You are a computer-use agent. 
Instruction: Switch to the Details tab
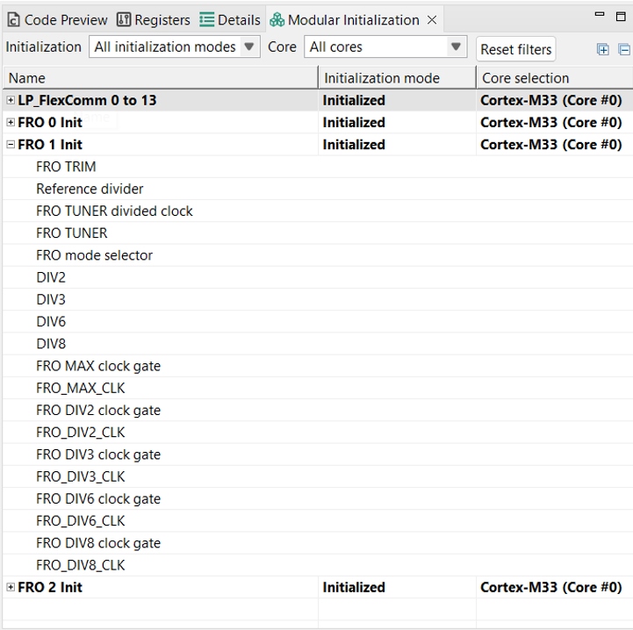click(230, 19)
